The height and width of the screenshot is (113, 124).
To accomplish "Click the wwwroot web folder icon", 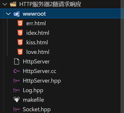I will (x=17, y=14).
